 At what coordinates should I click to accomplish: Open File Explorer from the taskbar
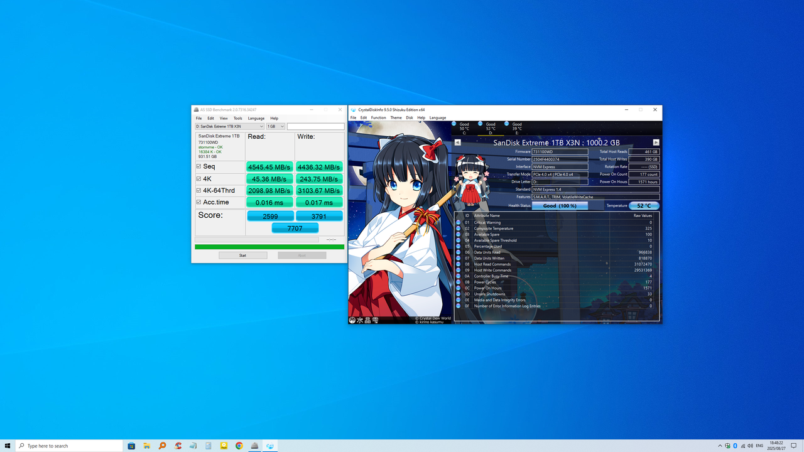click(x=146, y=446)
